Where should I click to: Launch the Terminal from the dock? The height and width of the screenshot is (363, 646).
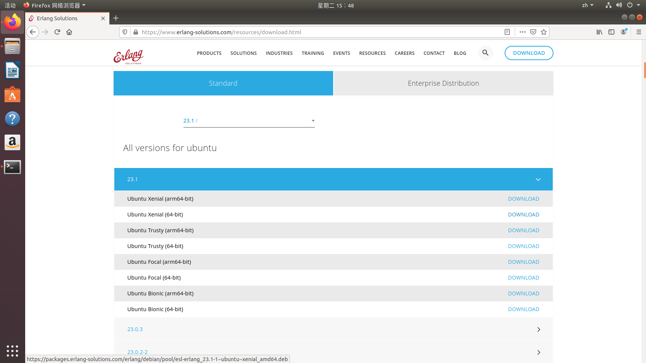click(12, 167)
